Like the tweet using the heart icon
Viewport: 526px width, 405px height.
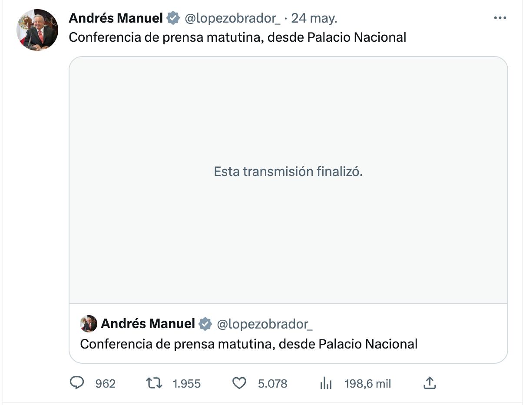pos(238,383)
